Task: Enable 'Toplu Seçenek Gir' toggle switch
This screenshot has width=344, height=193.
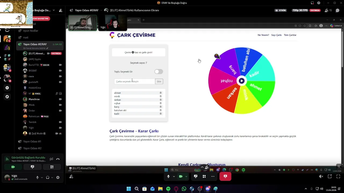Action: pyautogui.click(x=159, y=72)
